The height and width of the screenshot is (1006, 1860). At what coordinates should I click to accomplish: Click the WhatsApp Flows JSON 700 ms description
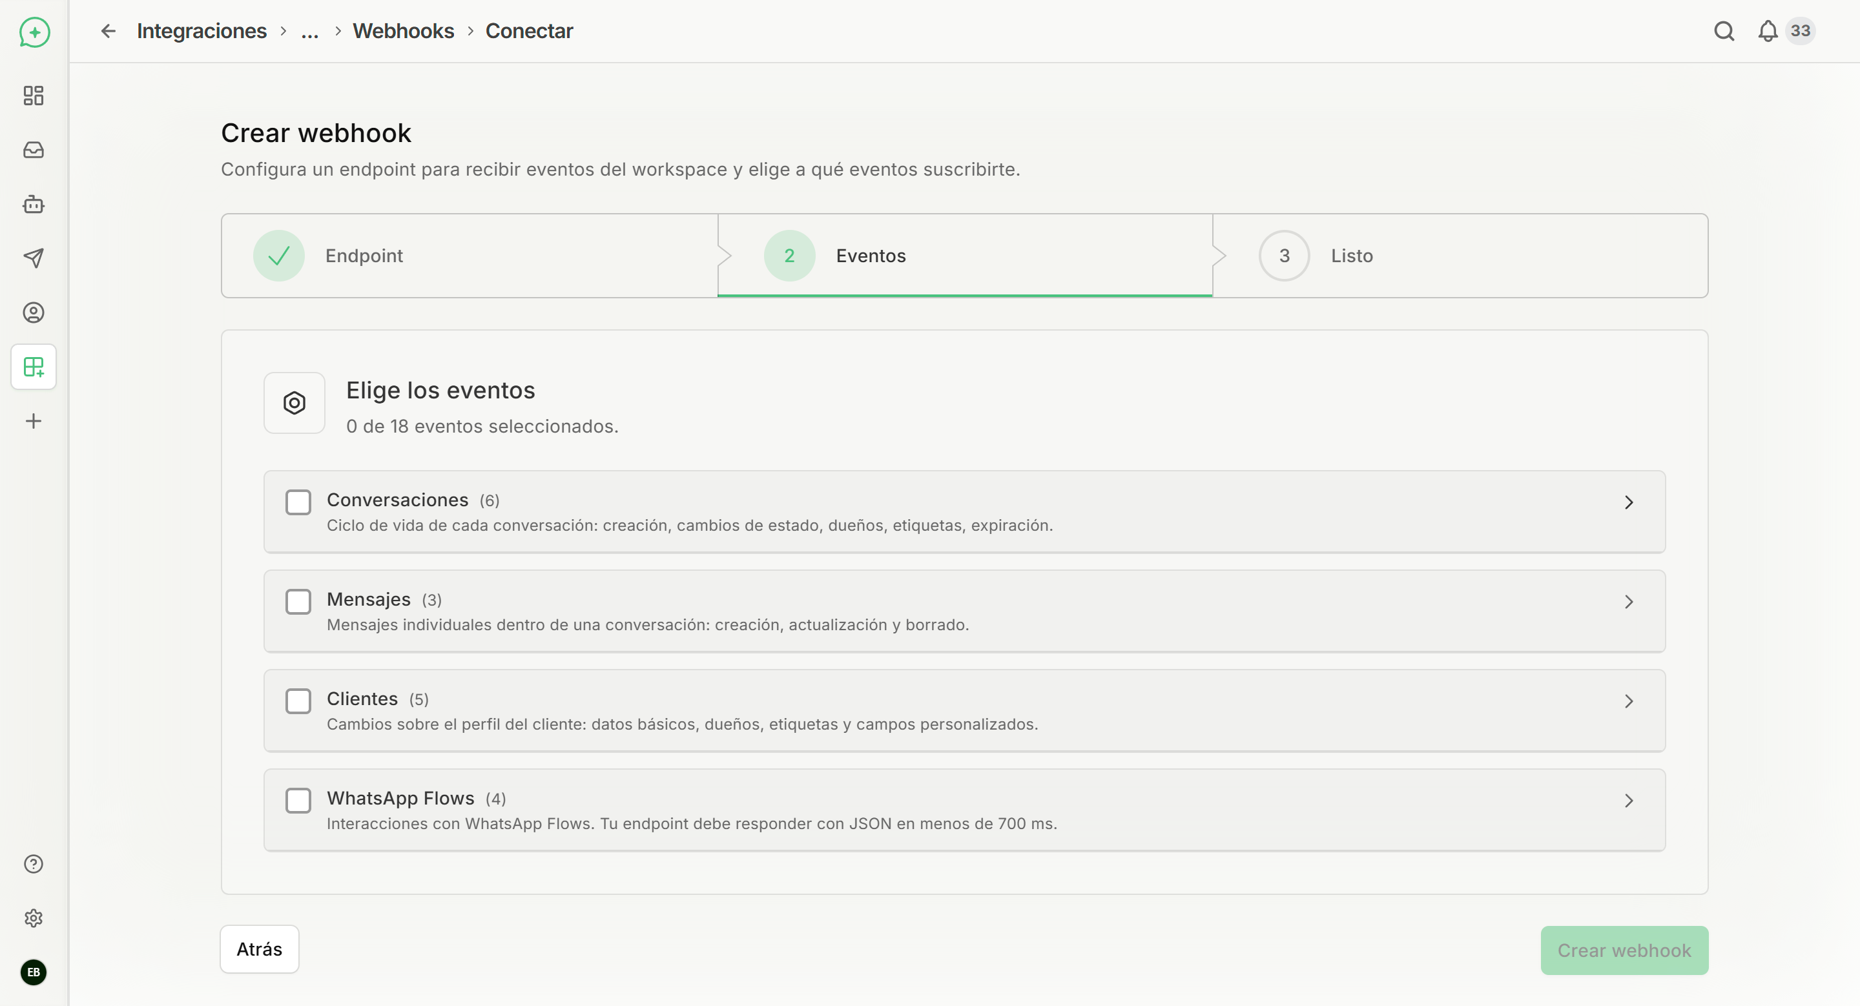coord(692,824)
